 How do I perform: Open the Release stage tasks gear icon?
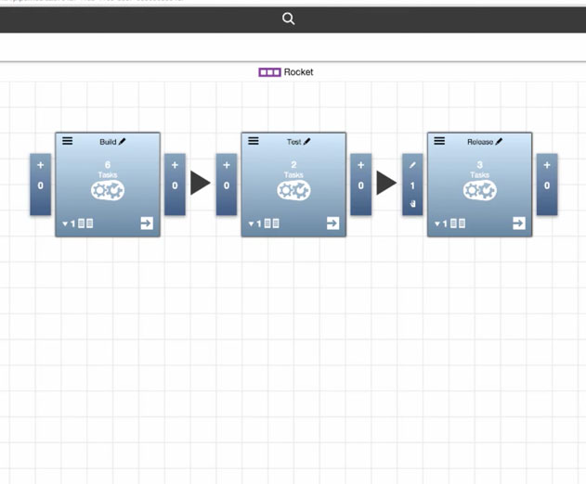480,190
